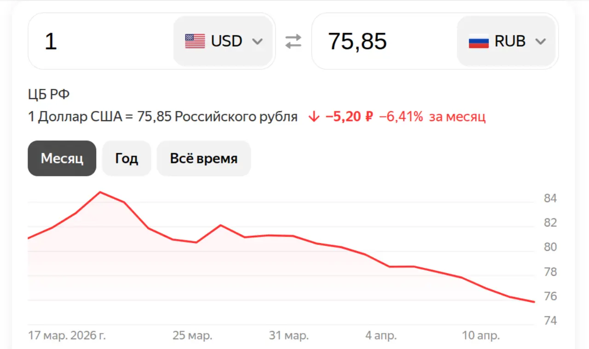Select the Месяц time range
The image size is (589, 349).
tap(62, 158)
